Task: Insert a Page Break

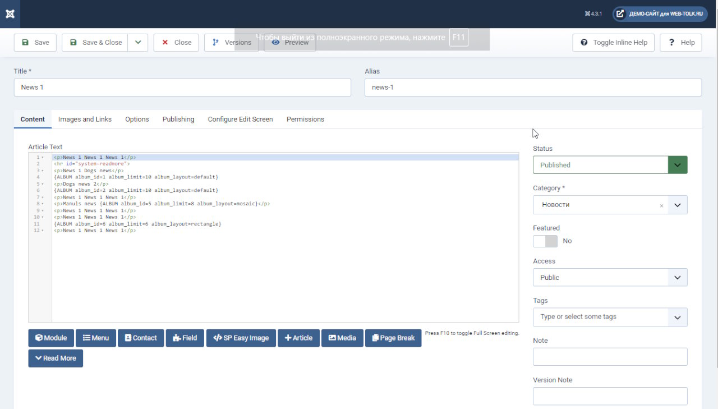Action: pos(393,338)
